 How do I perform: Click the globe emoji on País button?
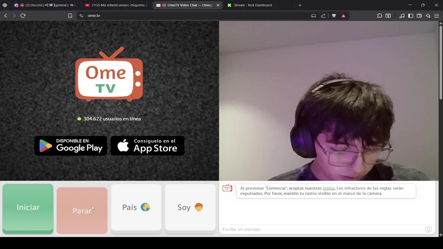[145, 207]
